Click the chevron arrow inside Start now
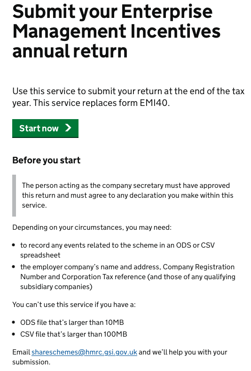251x371 pixels. point(68,128)
